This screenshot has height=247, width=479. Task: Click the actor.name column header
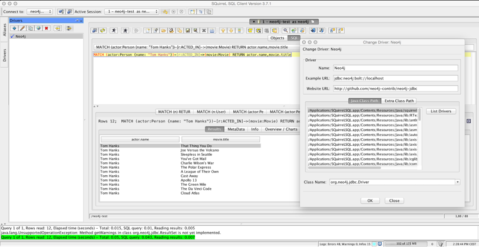coord(140,139)
